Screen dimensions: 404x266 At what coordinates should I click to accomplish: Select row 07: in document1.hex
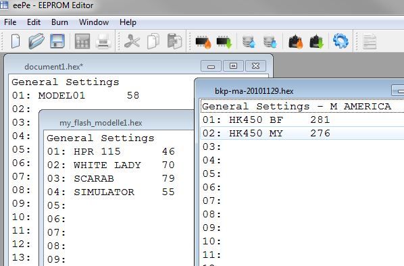tap(22, 176)
